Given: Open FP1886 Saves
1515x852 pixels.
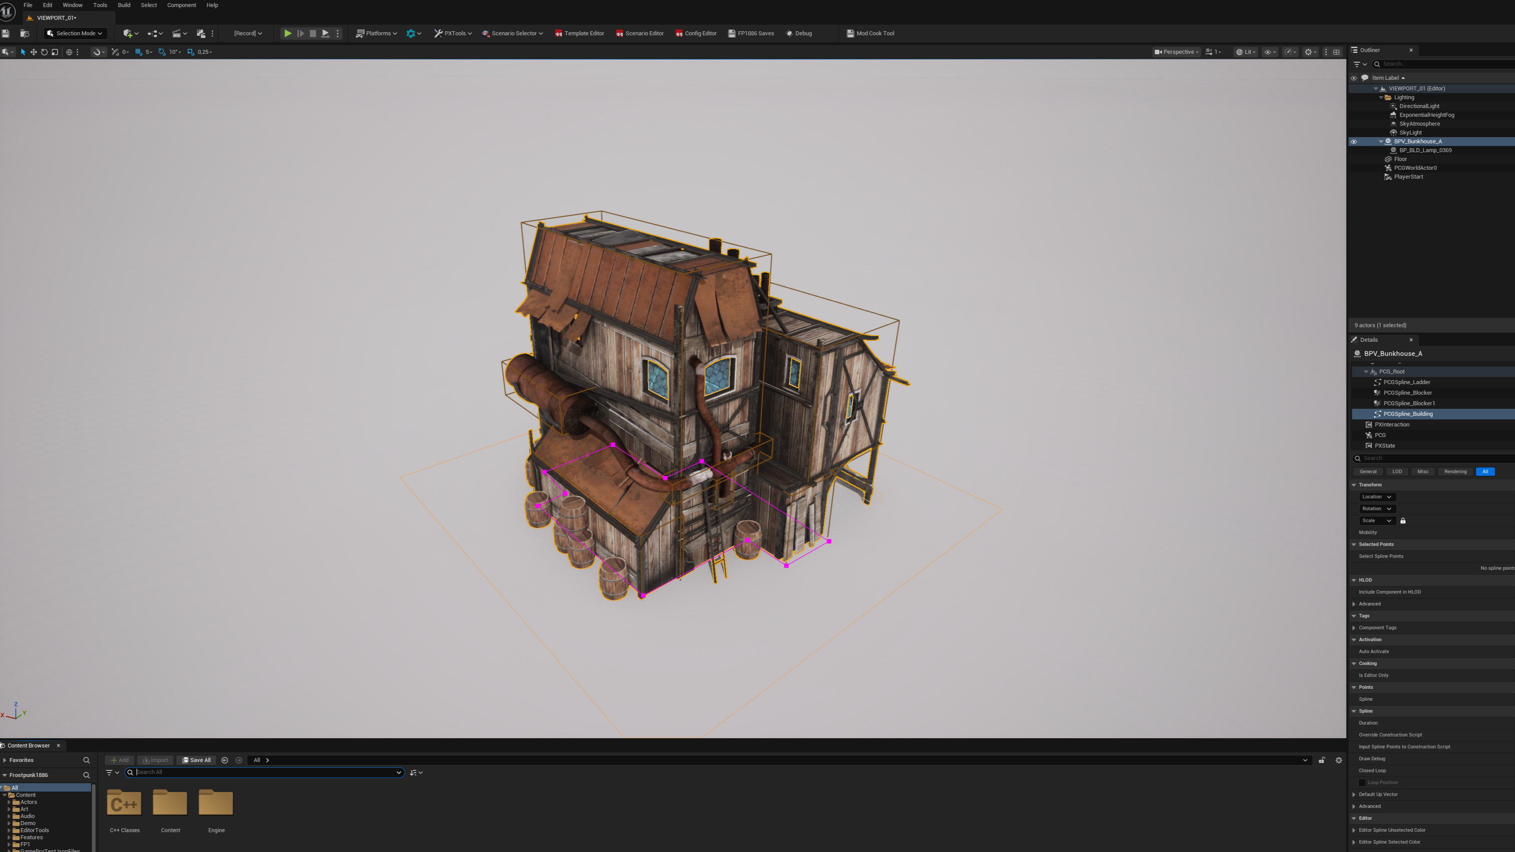Looking at the screenshot, I should 751,34.
